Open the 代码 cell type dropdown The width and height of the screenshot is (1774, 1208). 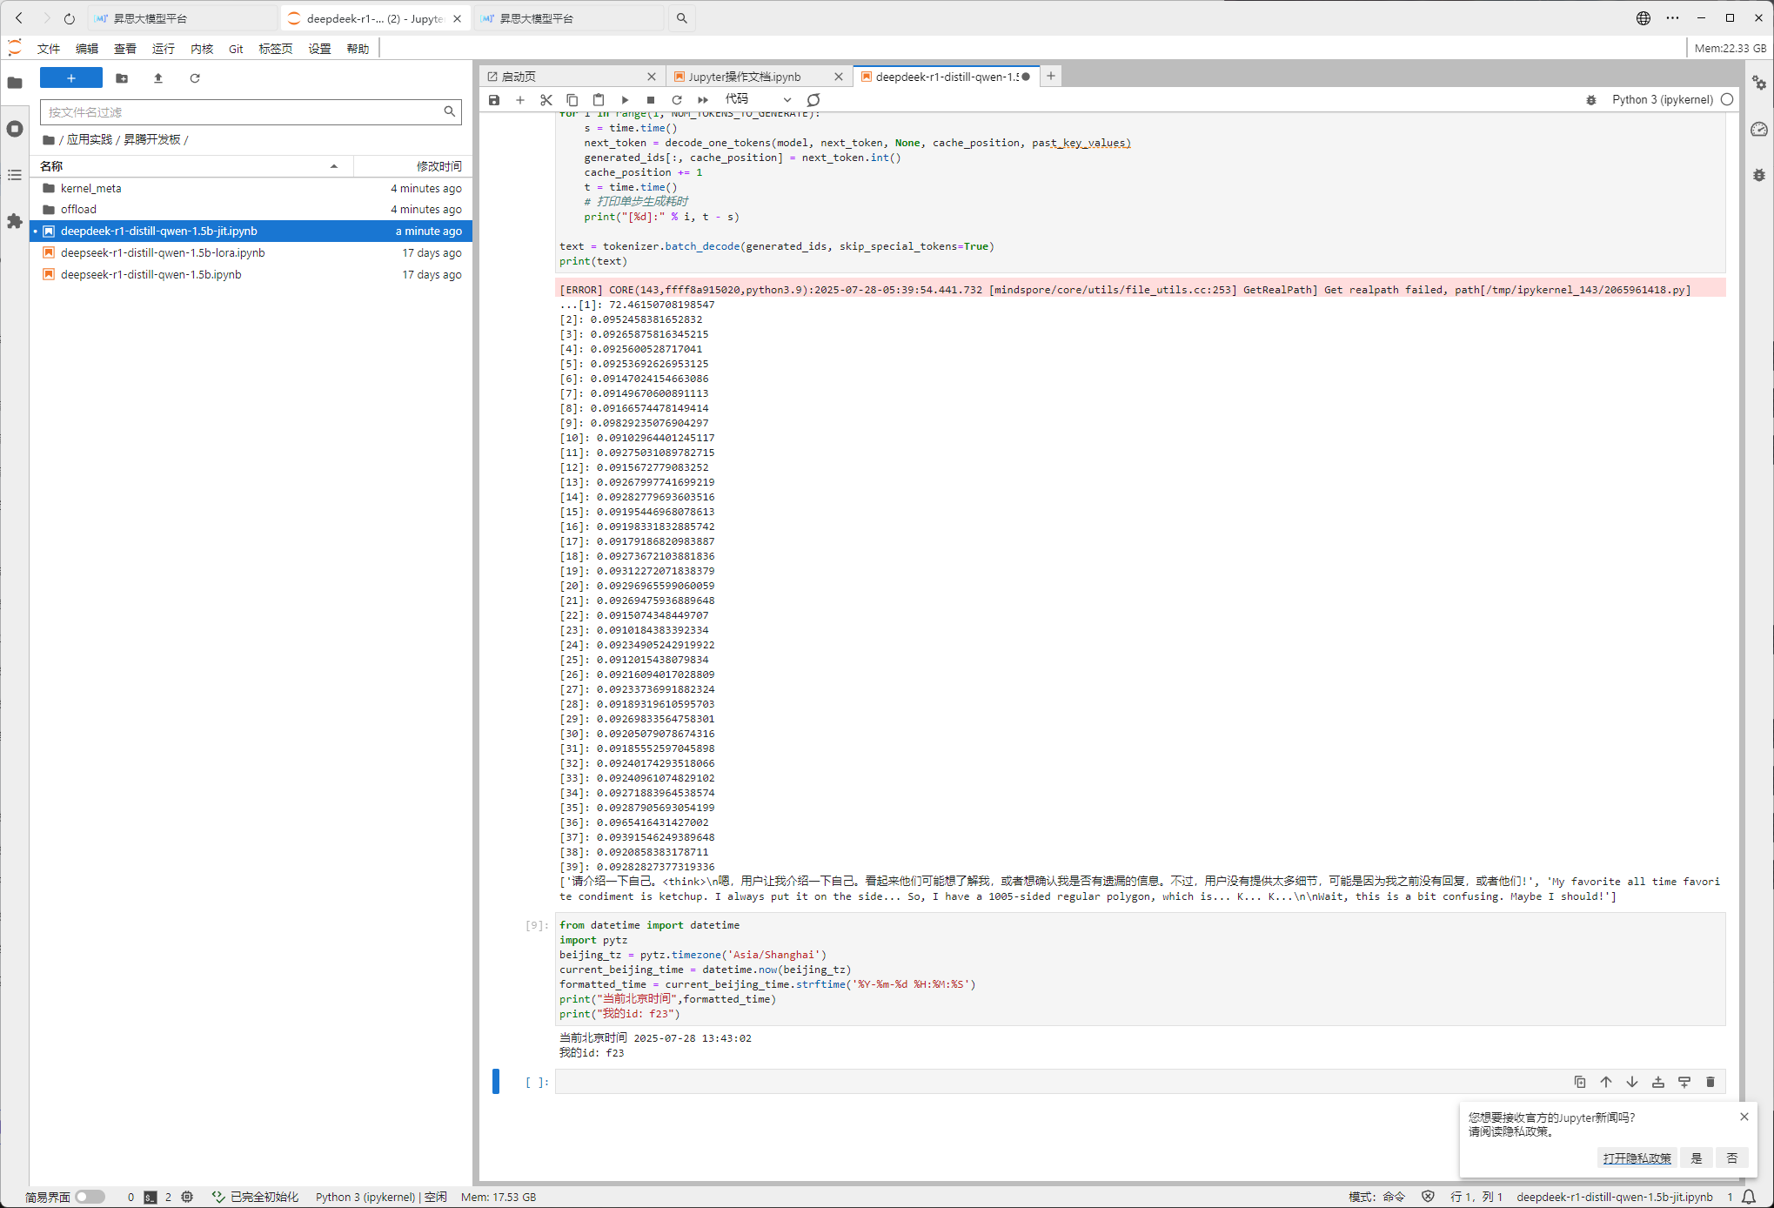(x=758, y=99)
